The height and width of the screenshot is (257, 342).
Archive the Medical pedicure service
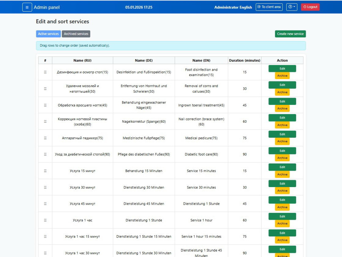pyautogui.click(x=282, y=142)
